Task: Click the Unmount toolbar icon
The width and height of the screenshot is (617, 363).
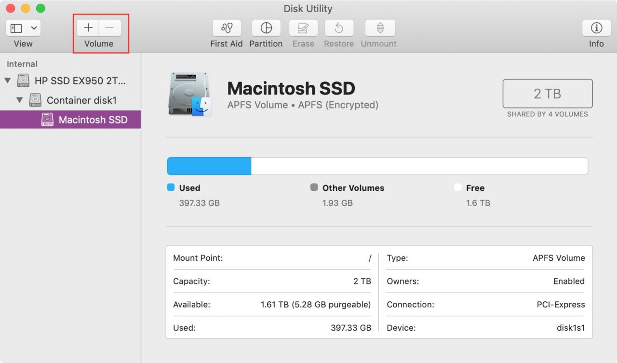Action: tap(380, 28)
